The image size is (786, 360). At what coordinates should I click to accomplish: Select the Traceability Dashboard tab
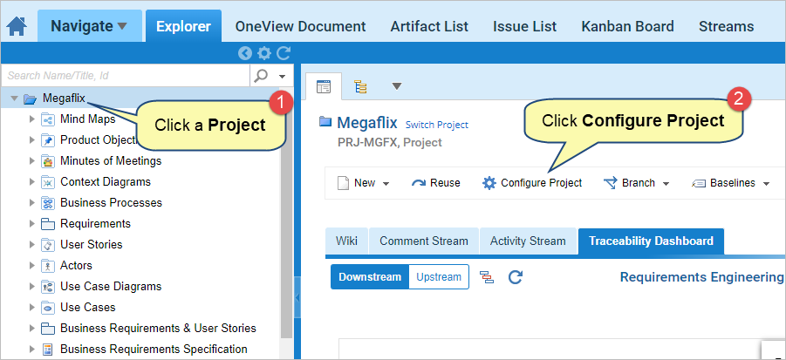click(651, 241)
